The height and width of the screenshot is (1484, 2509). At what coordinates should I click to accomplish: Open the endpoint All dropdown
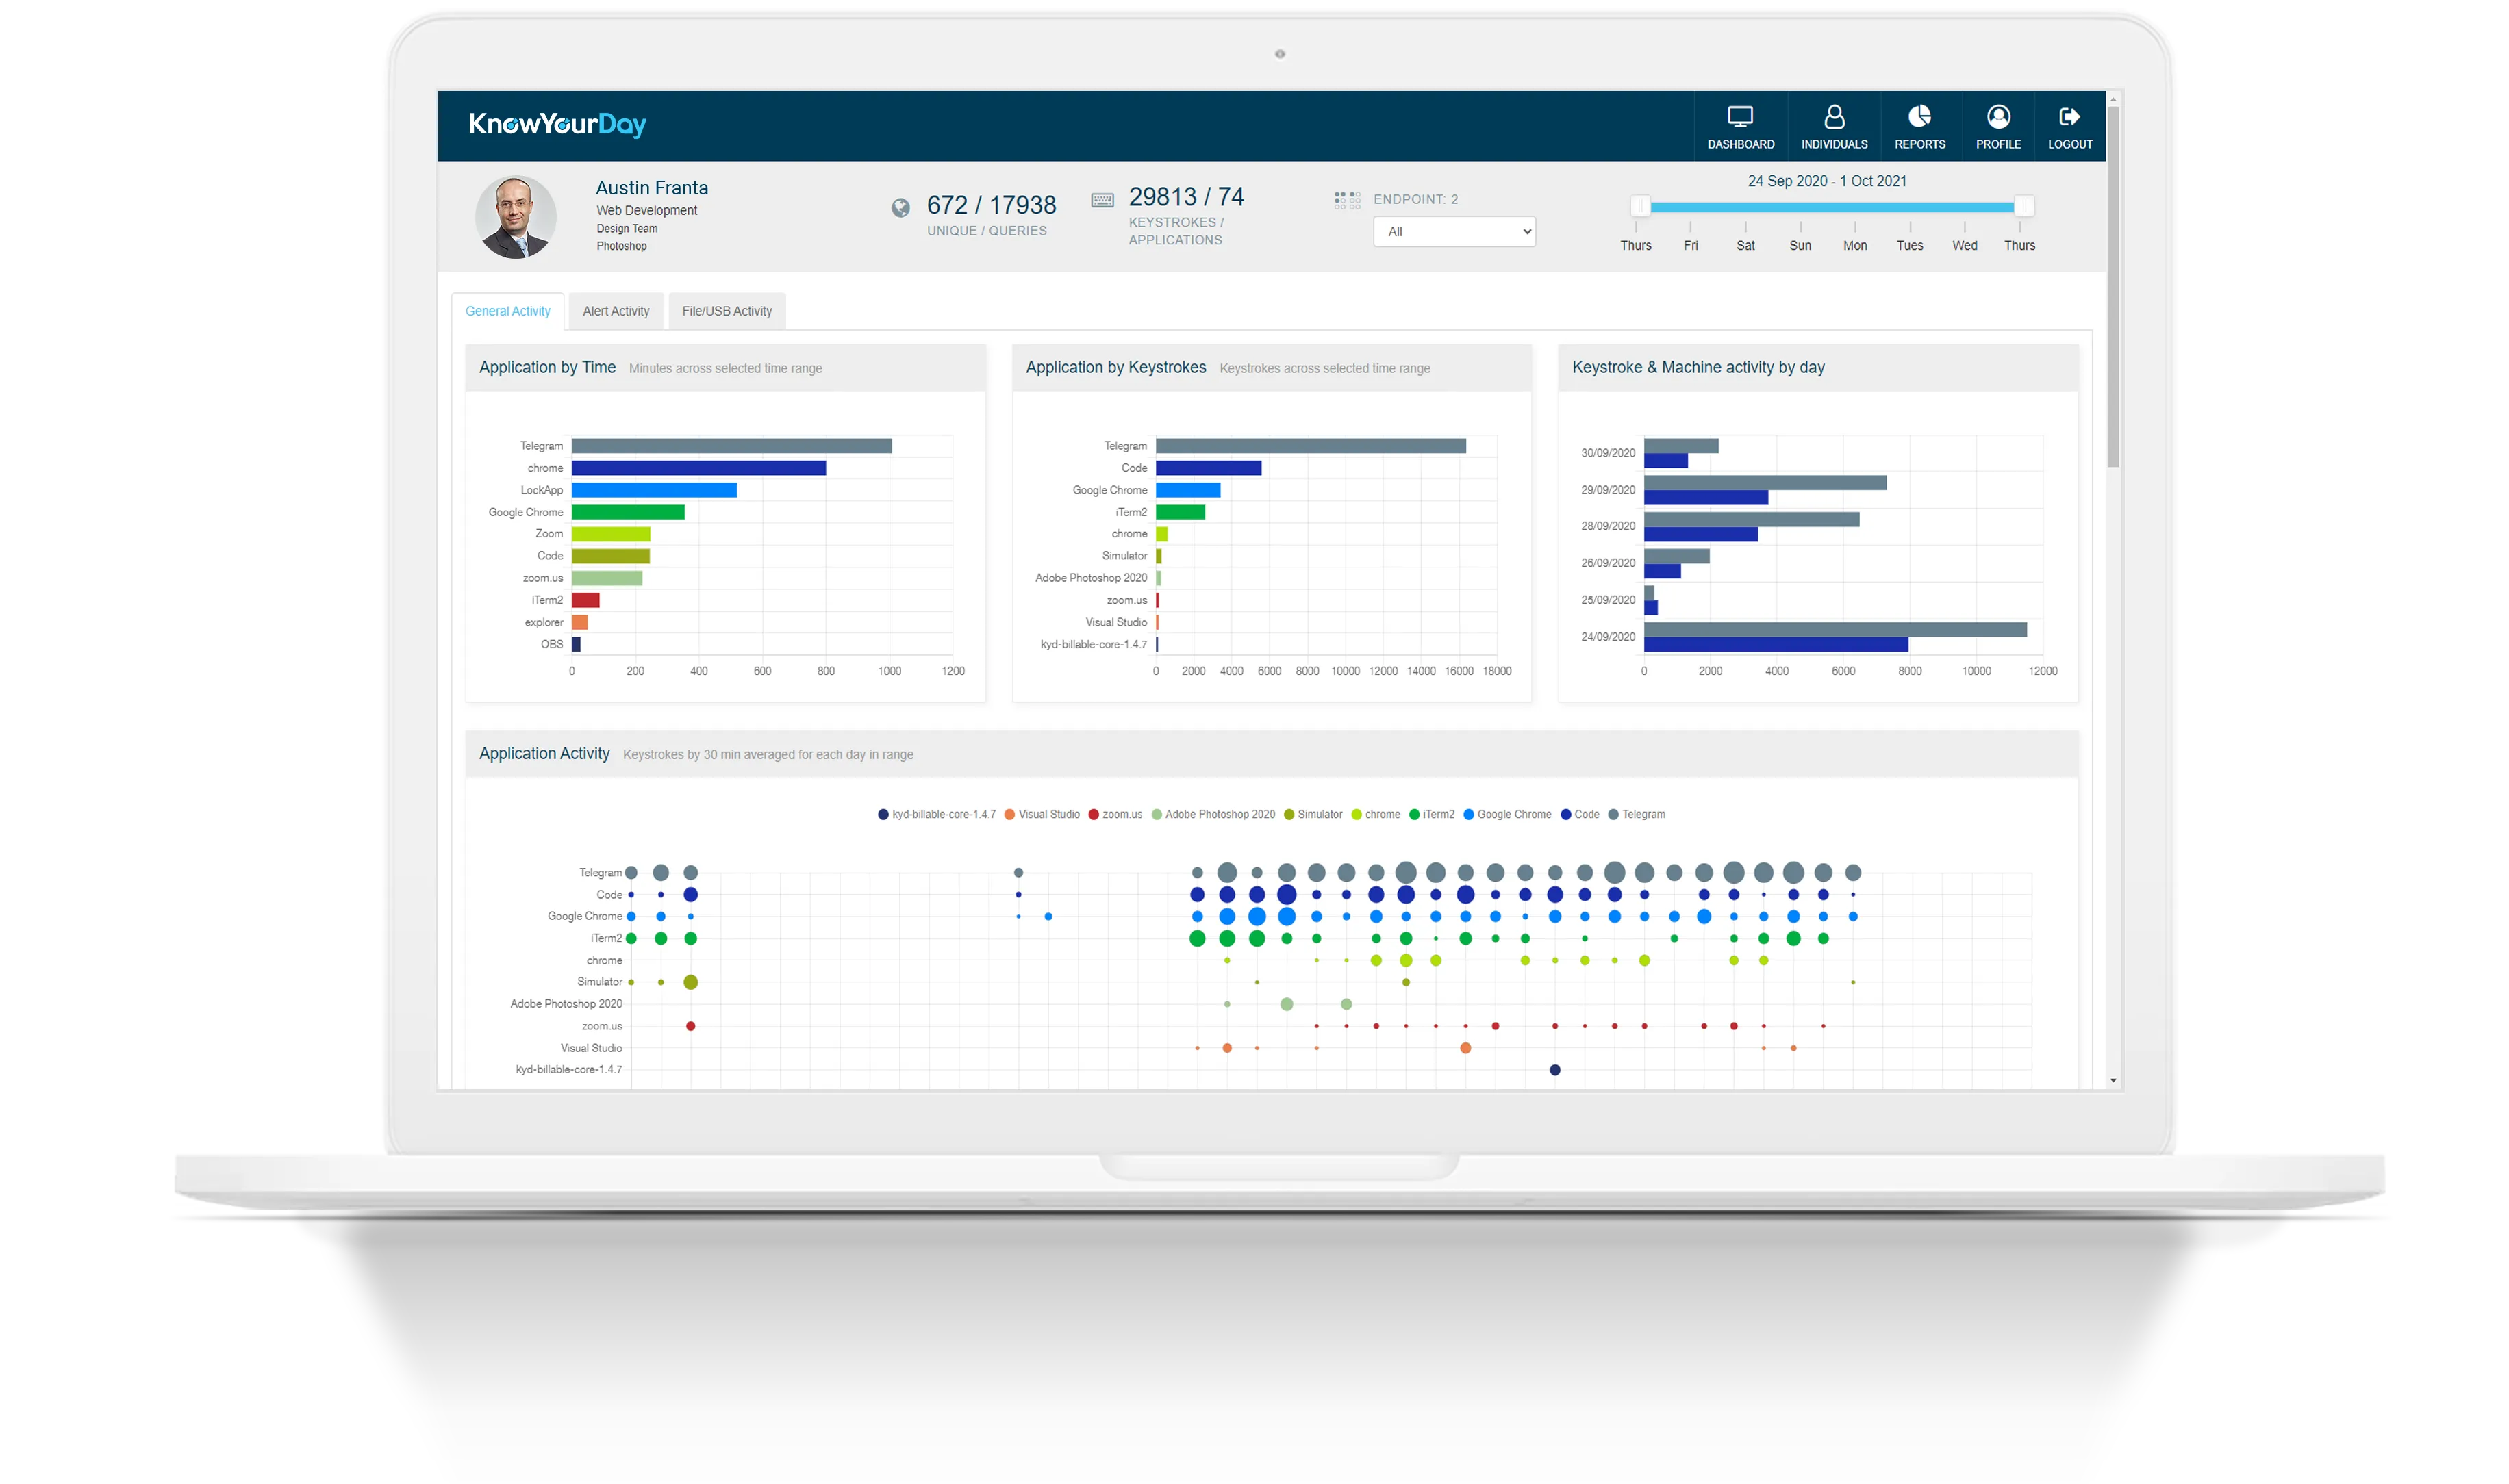click(x=1454, y=232)
